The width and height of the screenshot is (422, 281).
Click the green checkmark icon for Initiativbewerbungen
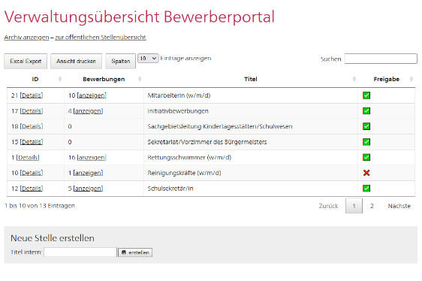pos(366,110)
